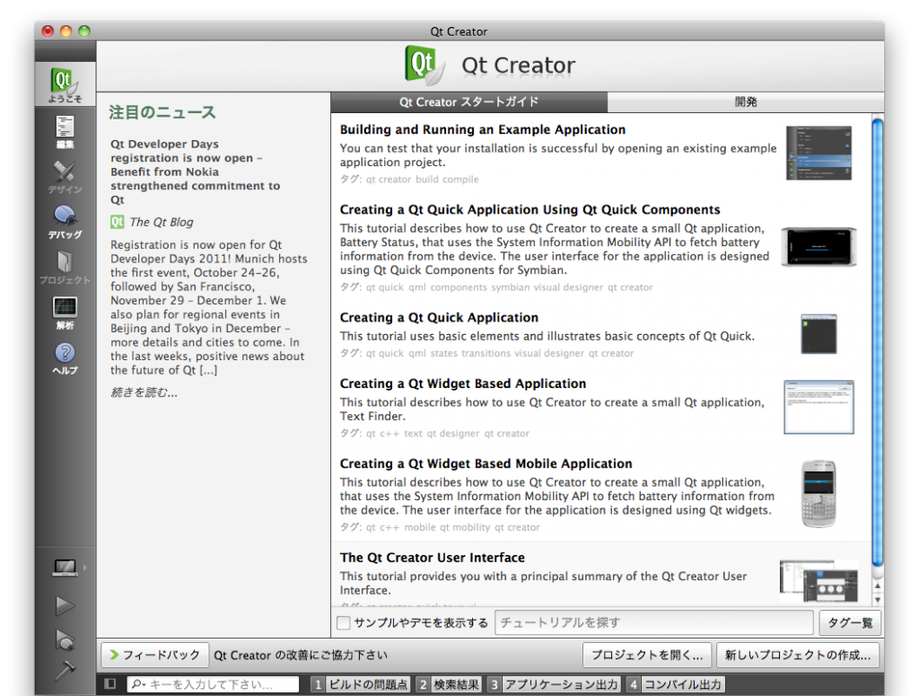Switch to the 開発 tab
The image size is (919, 696).
pos(745,101)
